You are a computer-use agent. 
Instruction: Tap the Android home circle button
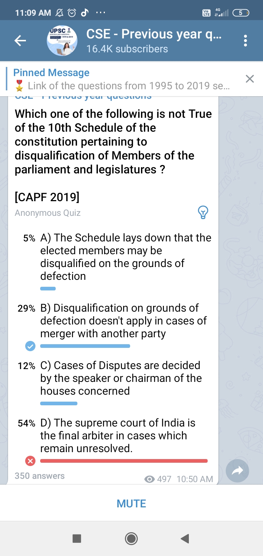point(131,538)
